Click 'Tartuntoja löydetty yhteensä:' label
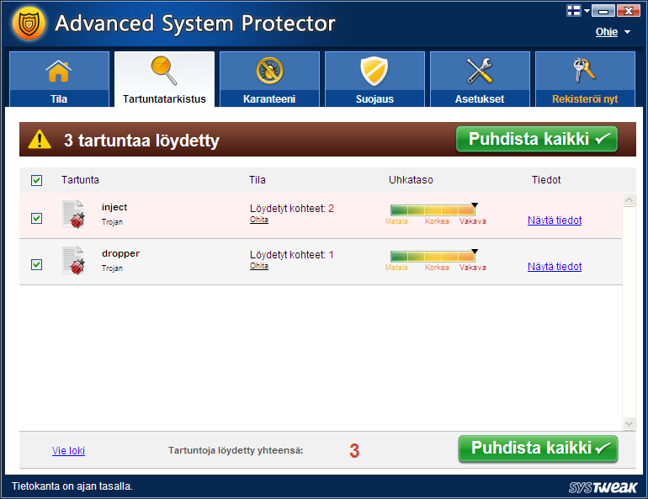The width and height of the screenshot is (648, 499). coord(236,450)
